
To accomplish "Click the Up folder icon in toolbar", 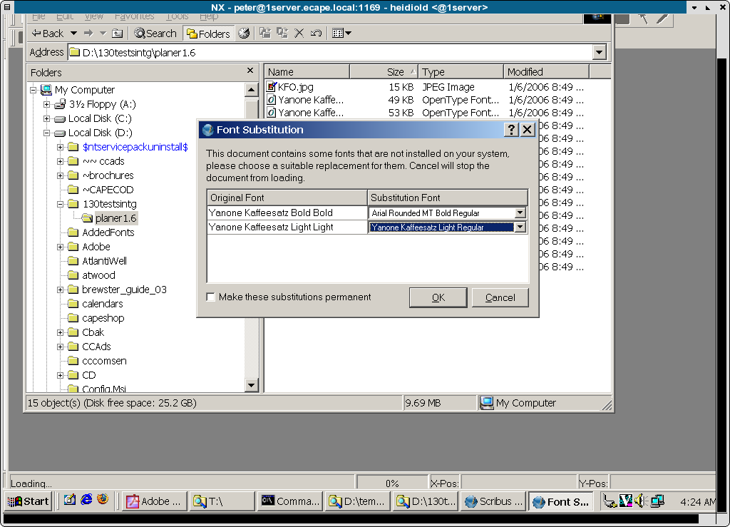I will (x=118, y=34).
